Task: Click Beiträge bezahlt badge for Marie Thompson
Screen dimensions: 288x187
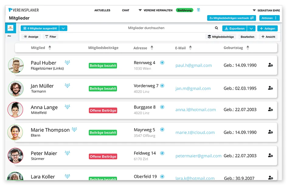Action: (x=103, y=133)
